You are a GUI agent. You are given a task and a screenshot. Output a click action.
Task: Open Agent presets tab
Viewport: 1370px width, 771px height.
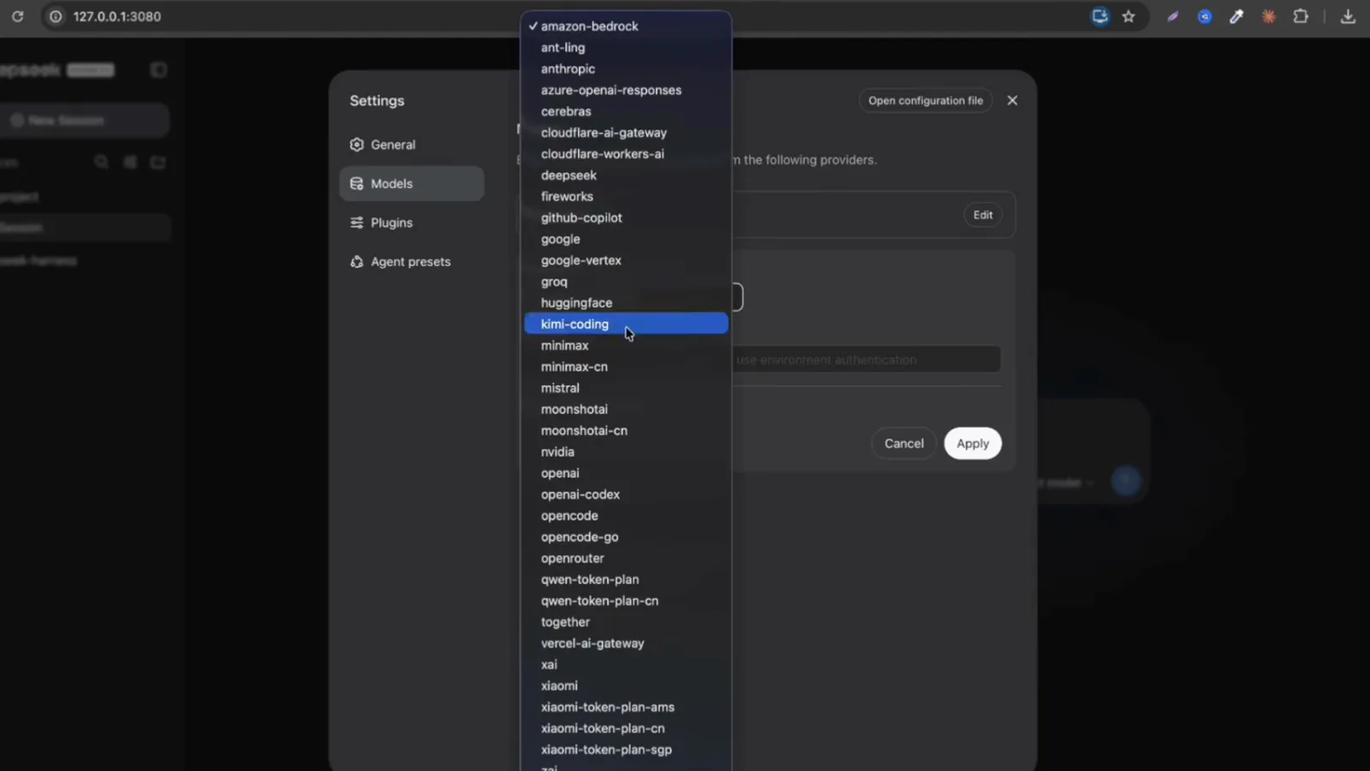[x=412, y=261]
